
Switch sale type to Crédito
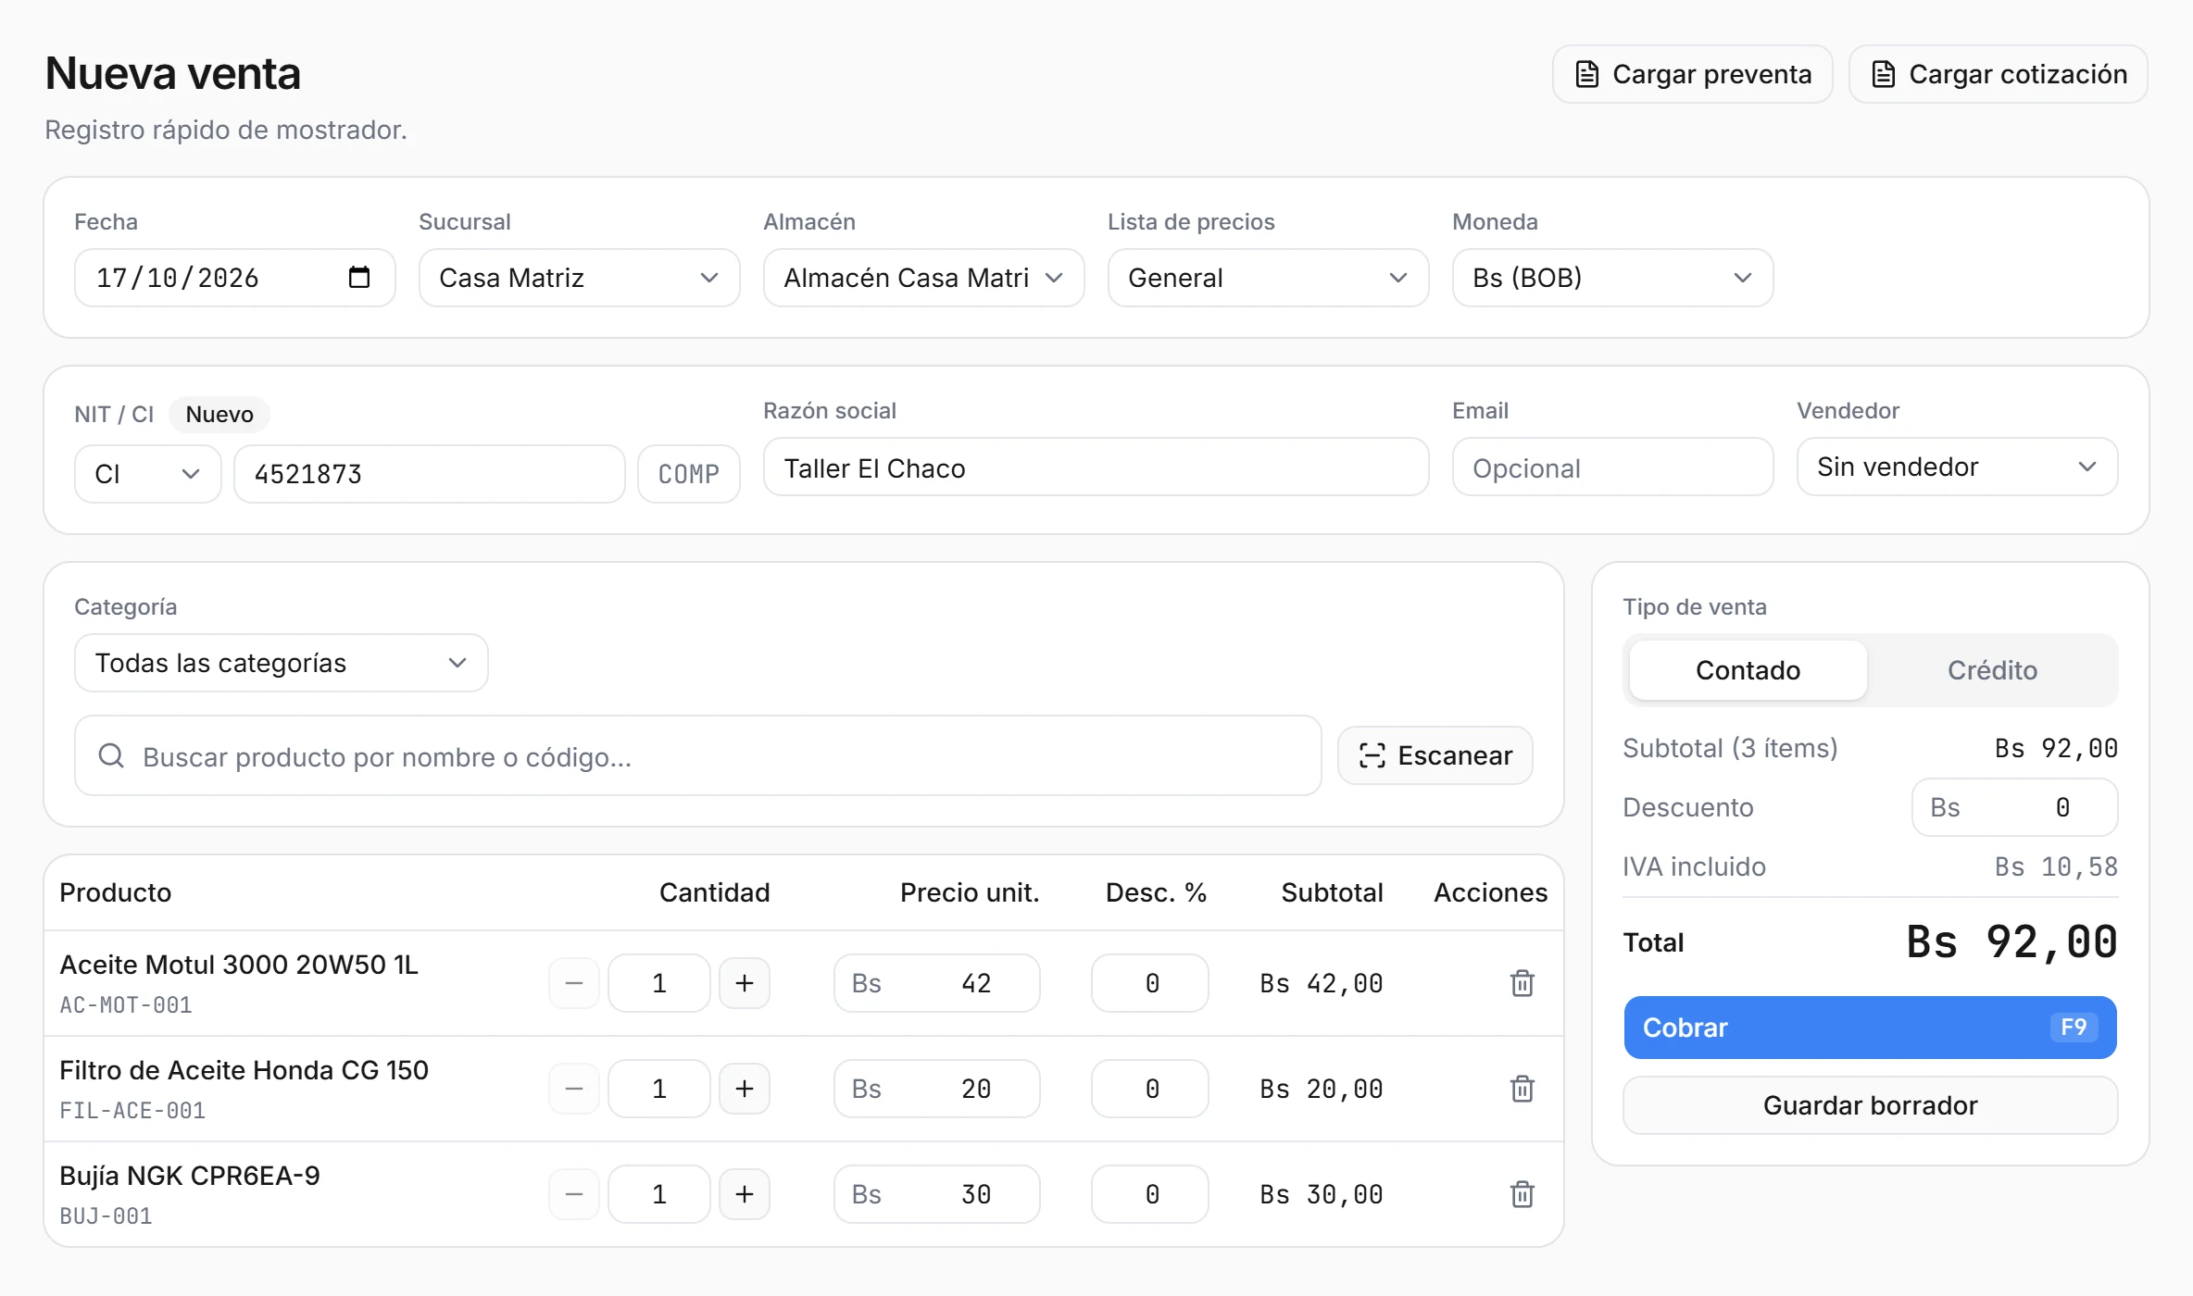[1992, 670]
